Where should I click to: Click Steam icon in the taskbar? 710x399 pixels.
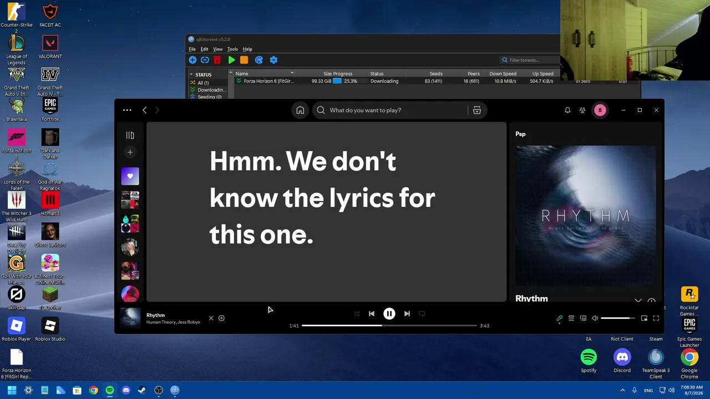pos(142,390)
